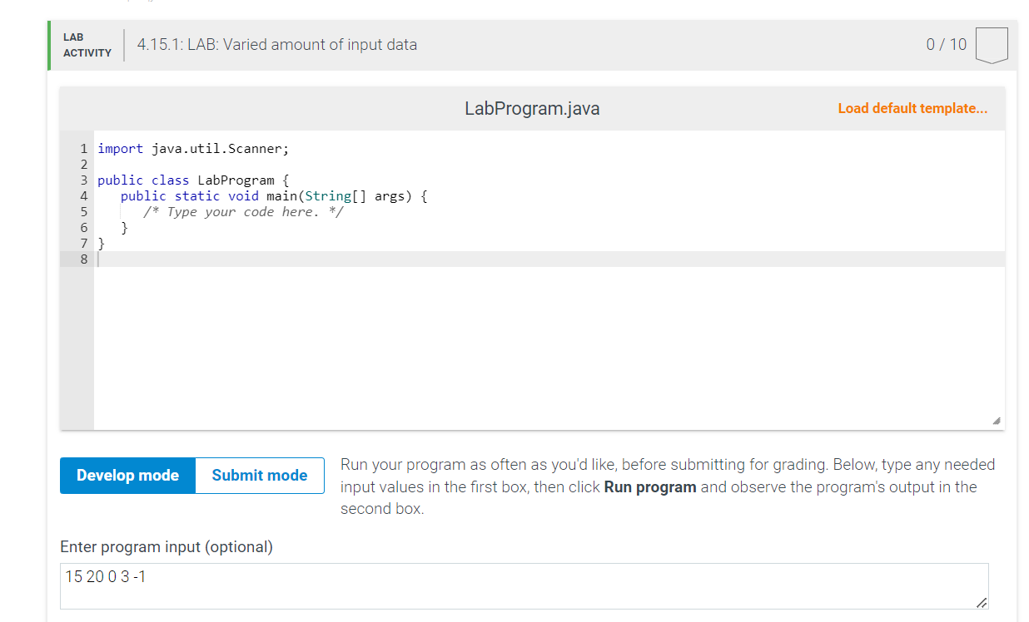Switch to Submit mode
The image size is (1029, 622).
(259, 475)
